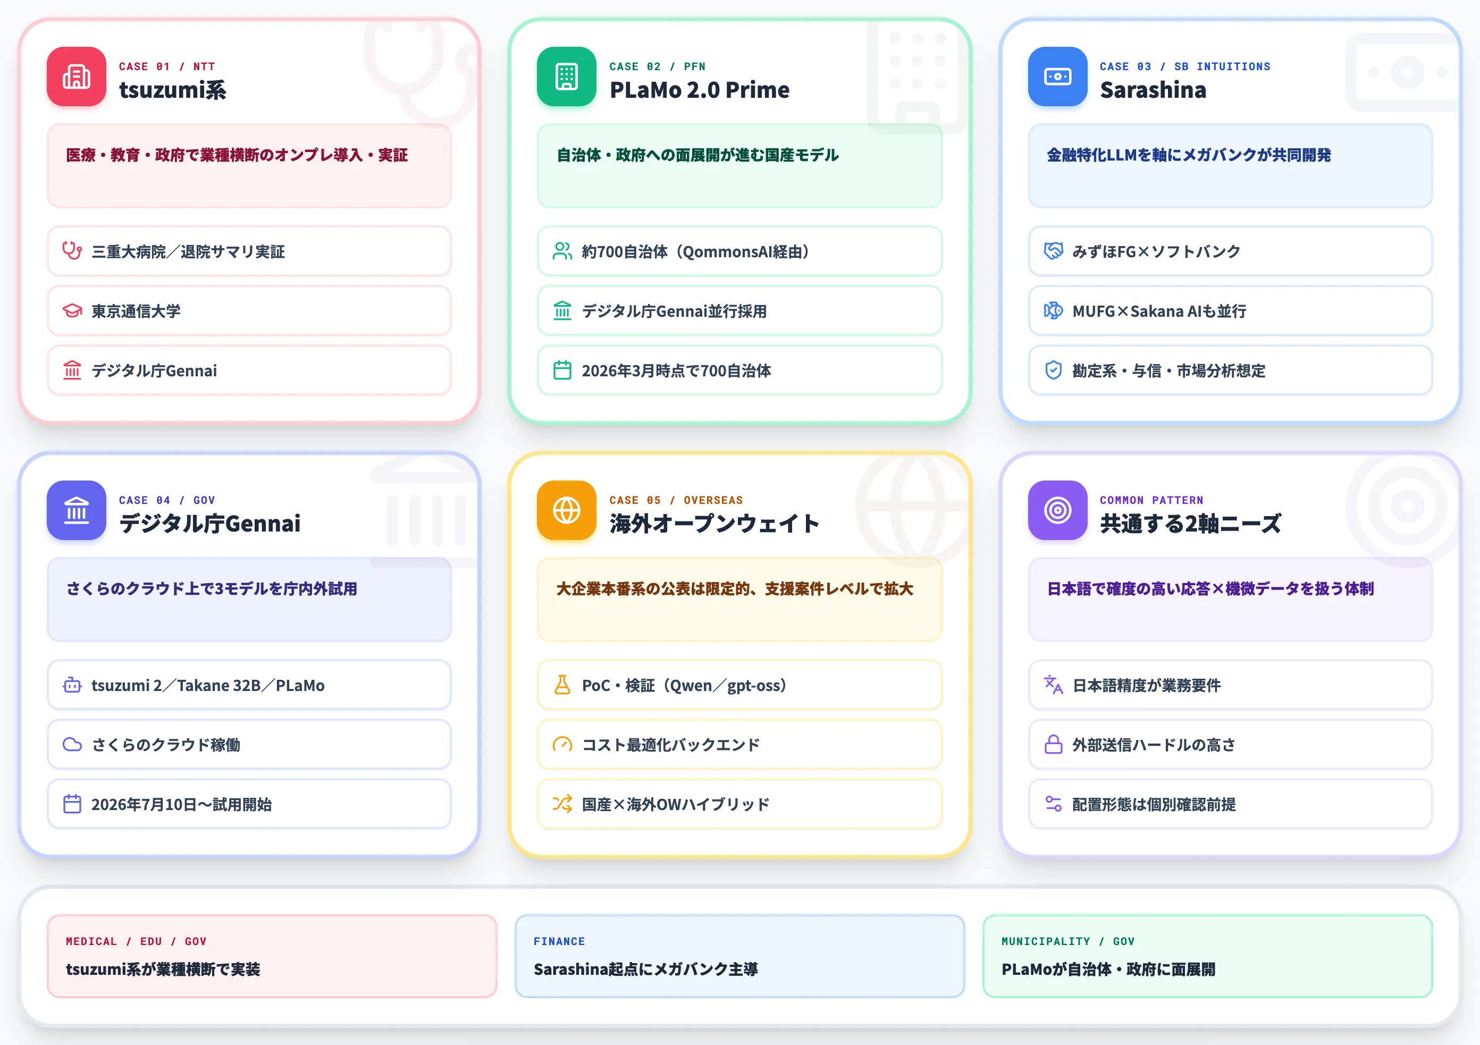Click settings sliders icon beside 配置形態は個別確認前提

pyautogui.click(x=1053, y=804)
